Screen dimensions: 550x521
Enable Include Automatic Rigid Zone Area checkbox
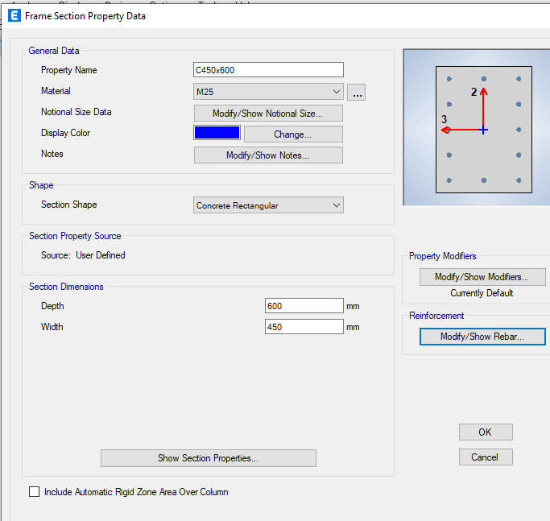click(35, 491)
